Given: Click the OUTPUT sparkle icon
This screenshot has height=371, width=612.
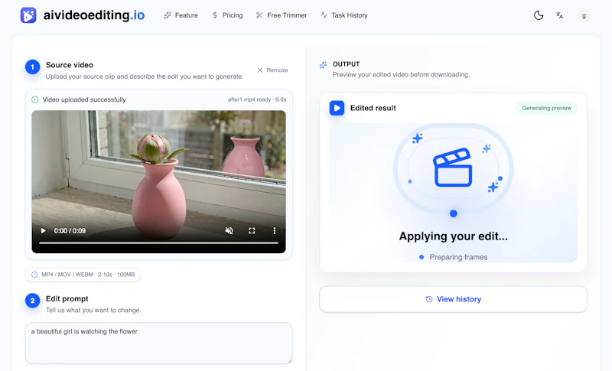Looking at the screenshot, I should pyautogui.click(x=323, y=65).
